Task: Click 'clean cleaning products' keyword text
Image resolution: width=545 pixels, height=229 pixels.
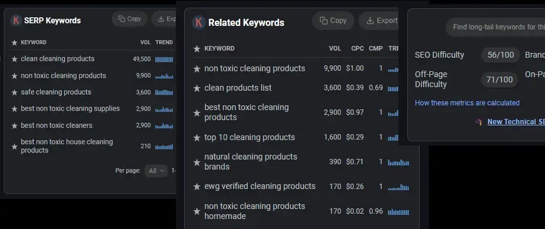Action: click(x=57, y=59)
